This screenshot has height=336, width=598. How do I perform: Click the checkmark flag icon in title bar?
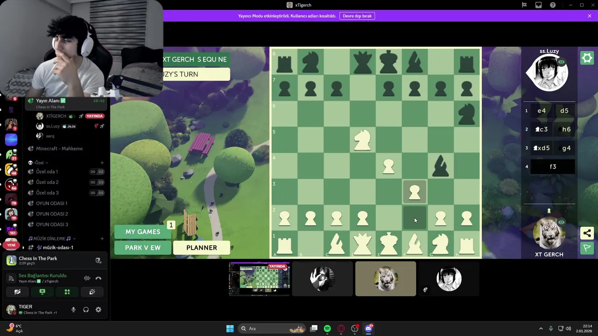[524, 5]
